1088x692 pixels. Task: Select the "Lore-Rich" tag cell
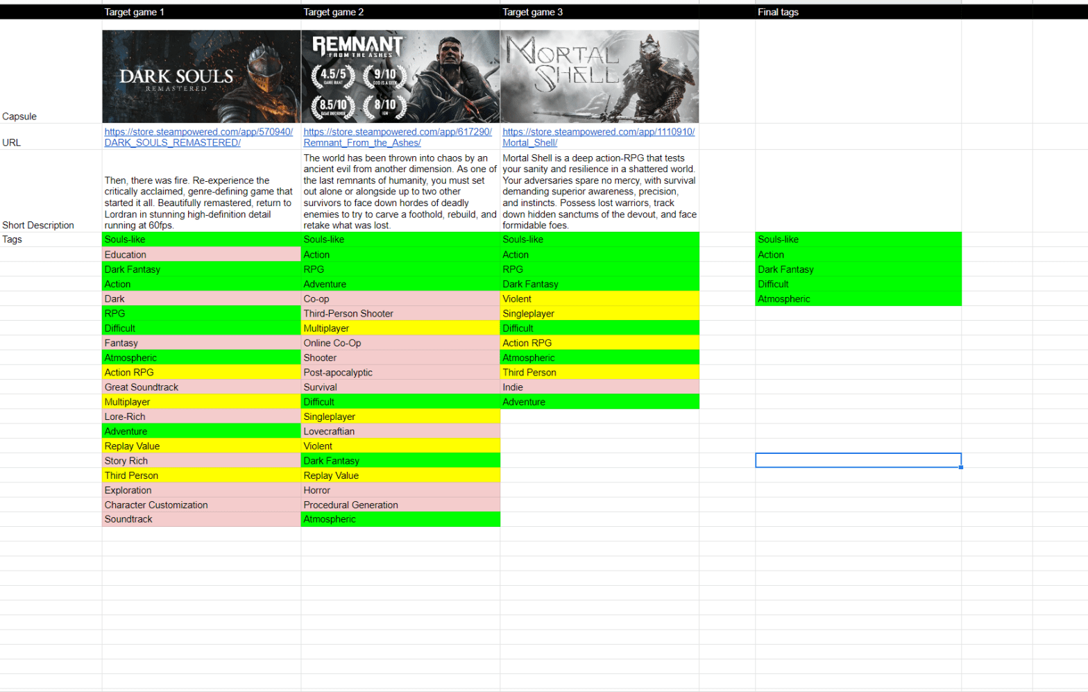tap(201, 417)
